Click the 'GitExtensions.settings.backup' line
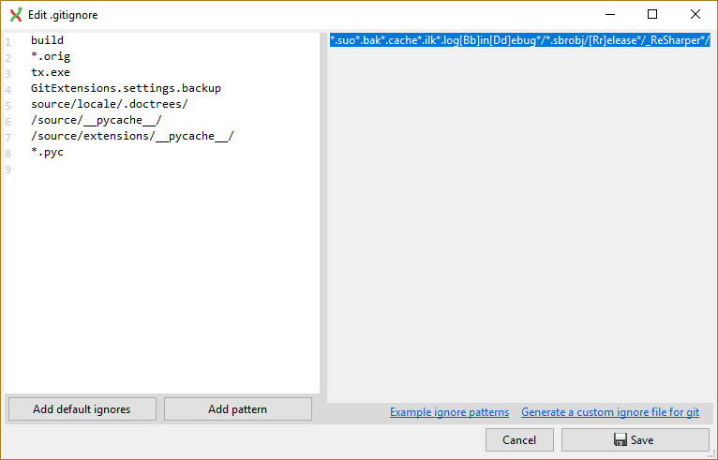Screen dimensions: 718x460 coord(126,88)
